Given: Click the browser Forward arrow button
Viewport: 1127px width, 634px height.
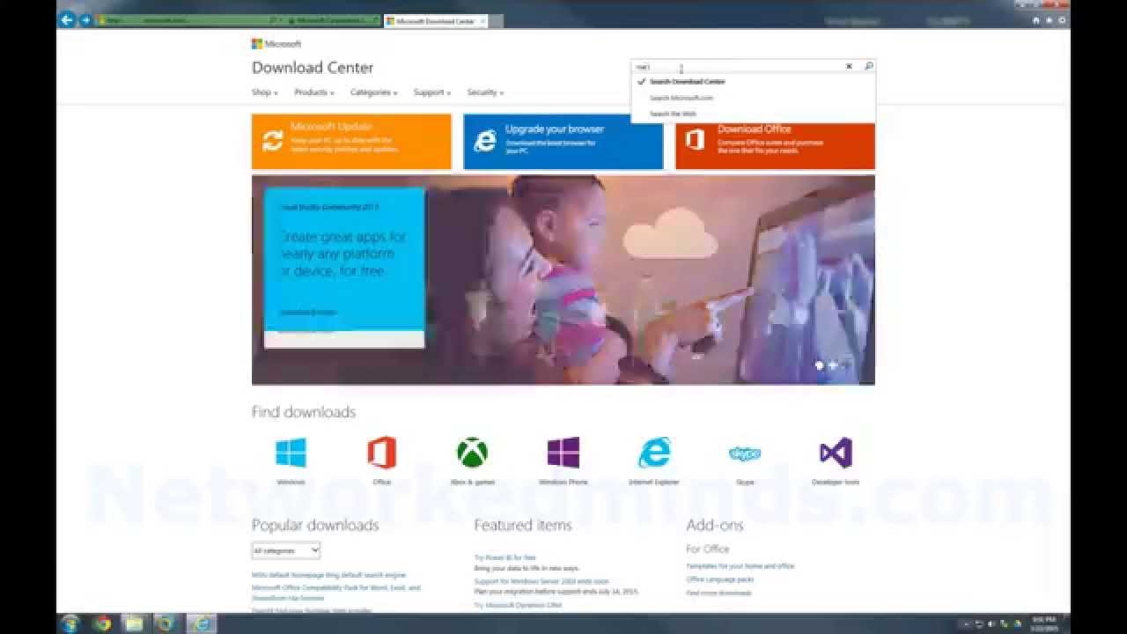Looking at the screenshot, I should (86, 19).
